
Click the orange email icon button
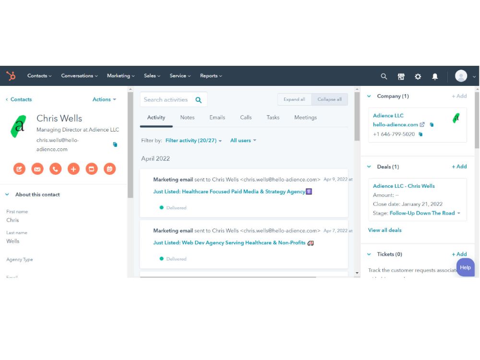37,168
